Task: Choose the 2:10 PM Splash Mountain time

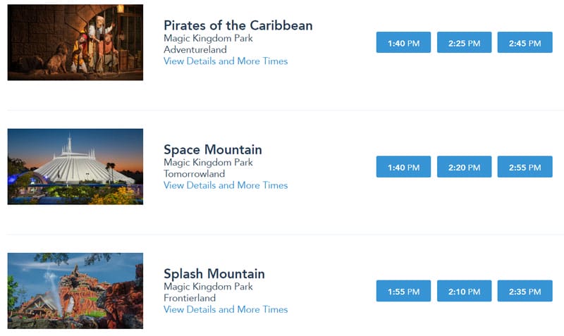Action: (x=464, y=291)
